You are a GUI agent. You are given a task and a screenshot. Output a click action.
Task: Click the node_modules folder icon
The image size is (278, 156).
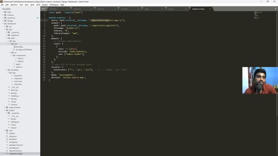click(x=7, y=107)
